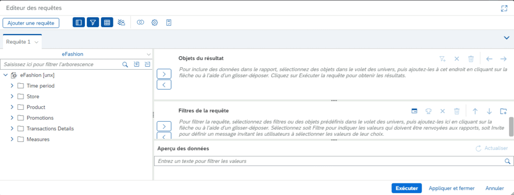Open query properties gear icon

point(155,23)
